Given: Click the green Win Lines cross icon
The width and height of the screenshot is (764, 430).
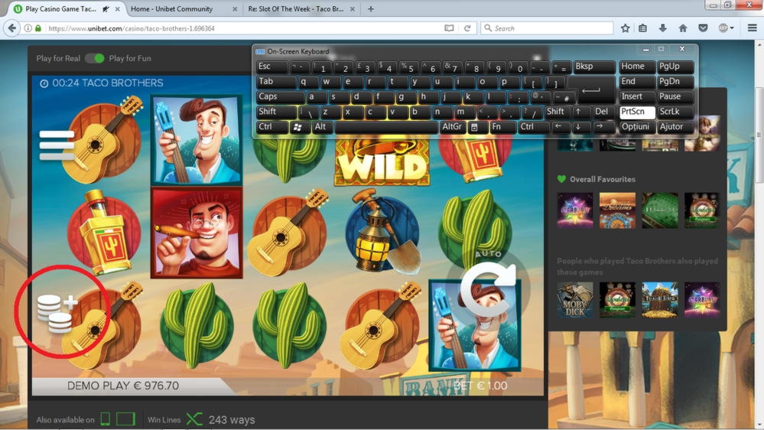Looking at the screenshot, I should click(x=194, y=419).
